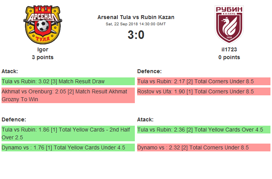Open the Arsenal Tula vs Rubin Kazan title
The height and width of the screenshot is (179, 272).
tap(136, 17)
